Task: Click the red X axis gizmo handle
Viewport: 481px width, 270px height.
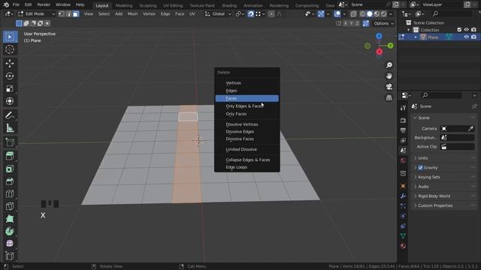Action: coord(379,52)
